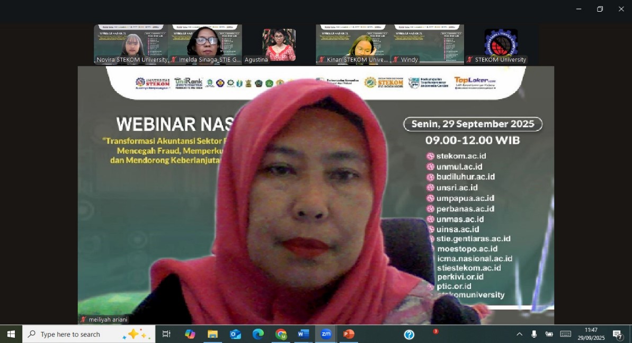Open the Zoom app in taskbar

coord(326,334)
